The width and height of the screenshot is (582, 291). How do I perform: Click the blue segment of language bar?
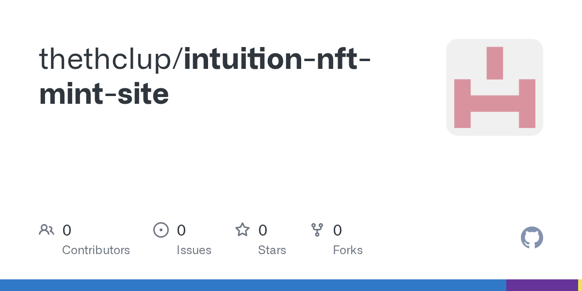click(x=252, y=285)
